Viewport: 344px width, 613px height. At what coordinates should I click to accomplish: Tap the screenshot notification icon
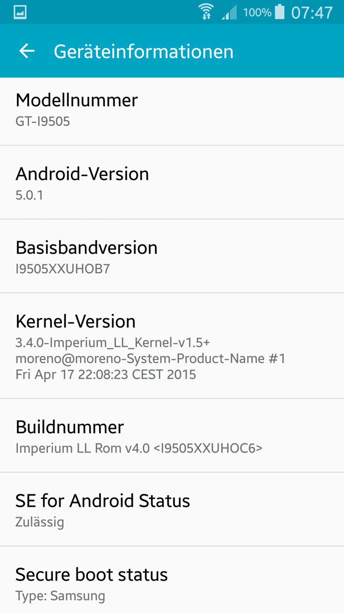point(20,12)
